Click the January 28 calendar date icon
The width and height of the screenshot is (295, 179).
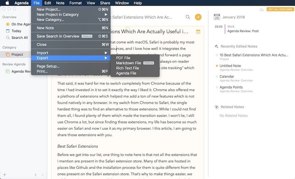coord(217,17)
